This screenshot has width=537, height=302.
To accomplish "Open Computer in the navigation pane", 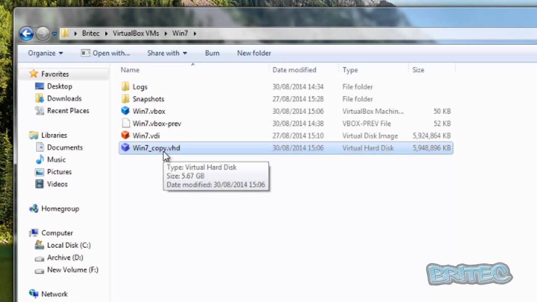I will click(x=57, y=233).
